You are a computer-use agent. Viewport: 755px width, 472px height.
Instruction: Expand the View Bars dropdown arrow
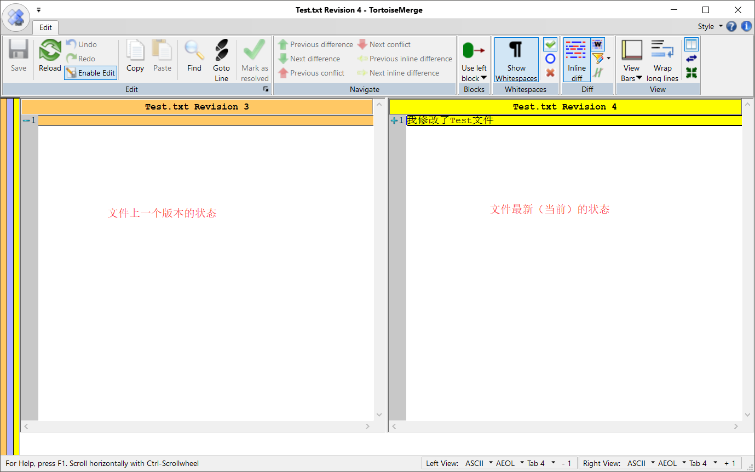click(x=639, y=78)
